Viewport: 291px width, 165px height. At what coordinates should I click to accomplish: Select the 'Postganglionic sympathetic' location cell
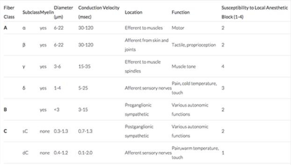tap(139, 131)
